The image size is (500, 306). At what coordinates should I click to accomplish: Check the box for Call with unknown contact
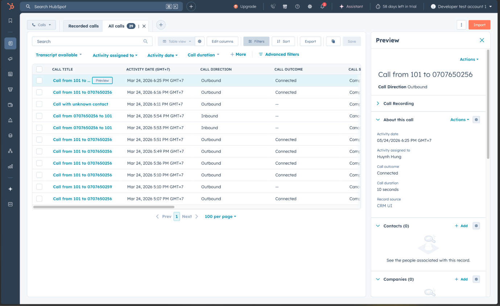click(39, 104)
